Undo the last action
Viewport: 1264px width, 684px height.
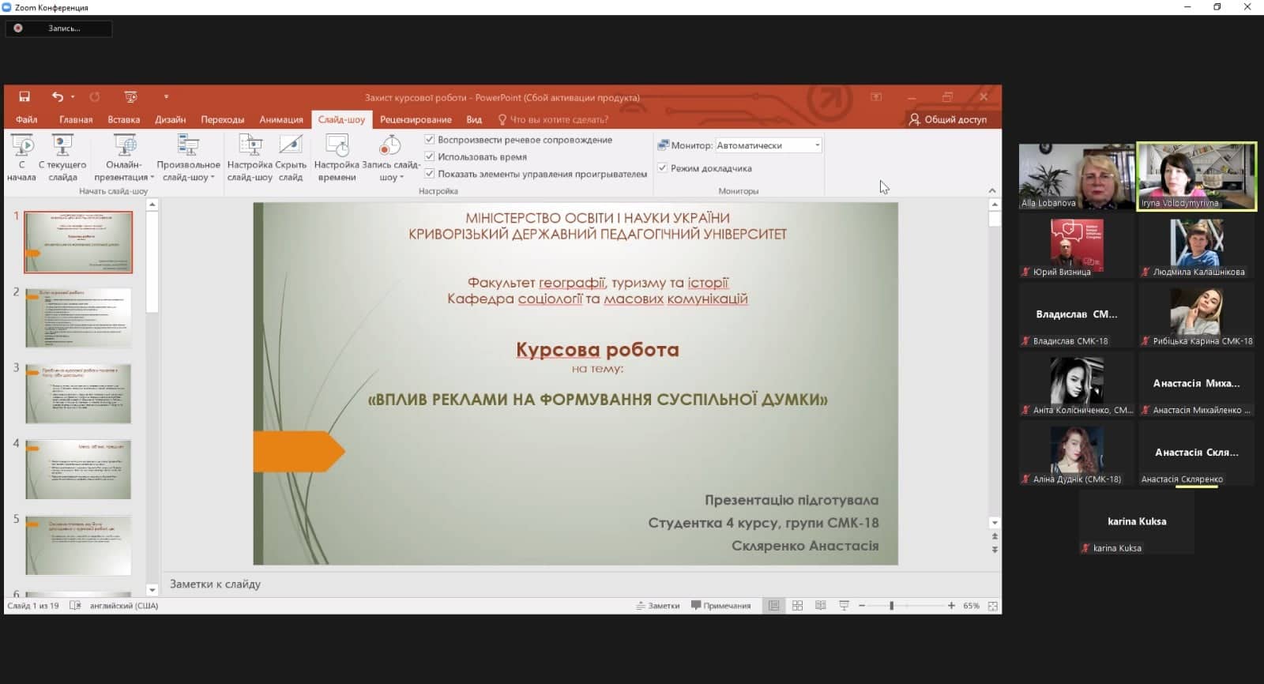coord(57,97)
